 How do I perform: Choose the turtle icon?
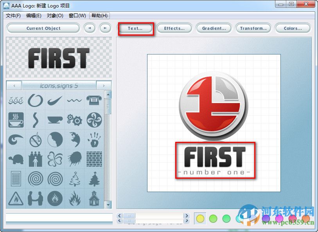[x=16, y=159]
